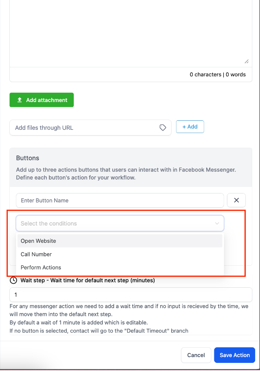Pick Perform Actions from dropdown list
This screenshot has width=260, height=371.
coord(41,267)
